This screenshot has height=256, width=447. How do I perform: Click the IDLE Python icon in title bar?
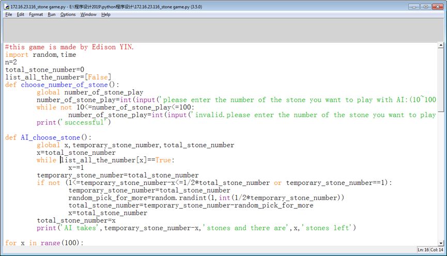[x=7, y=7]
